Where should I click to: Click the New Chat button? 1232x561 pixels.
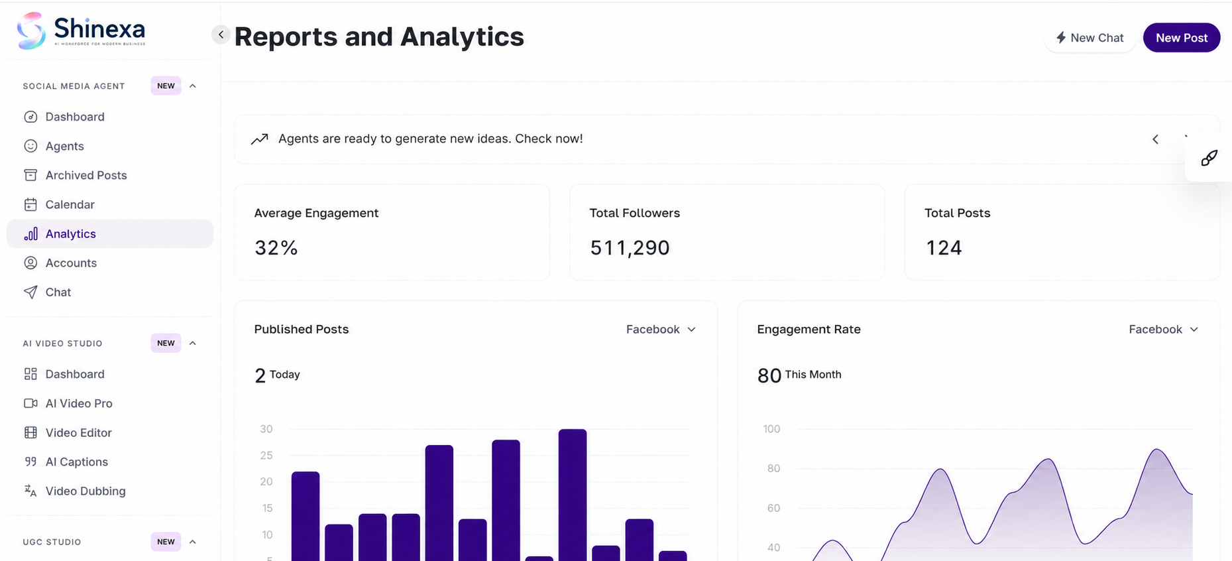tap(1090, 38)
